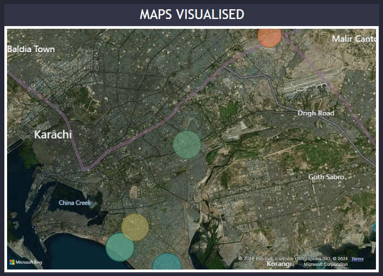Screen dimensions: 383x276
Task: Click the Baldia Town label
Action: [x=31, y=49]
